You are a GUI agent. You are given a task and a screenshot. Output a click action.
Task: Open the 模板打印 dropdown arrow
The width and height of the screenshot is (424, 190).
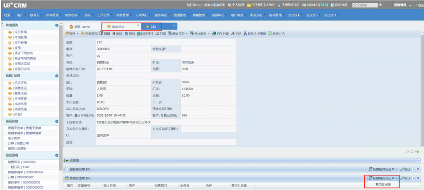187,34
